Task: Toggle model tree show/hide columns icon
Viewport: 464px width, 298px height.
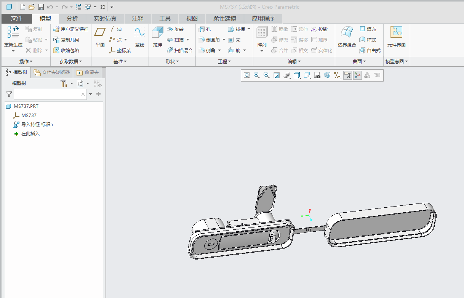Action: point(98,83)
